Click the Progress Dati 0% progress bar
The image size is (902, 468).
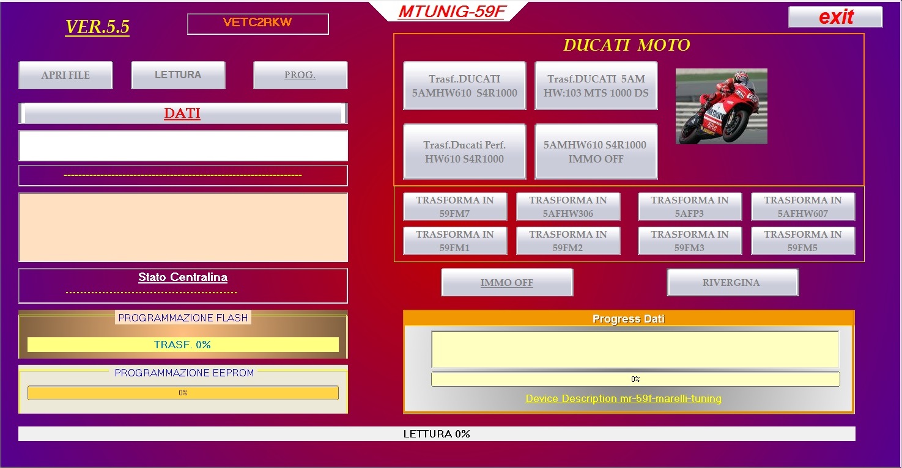(635, 379)
